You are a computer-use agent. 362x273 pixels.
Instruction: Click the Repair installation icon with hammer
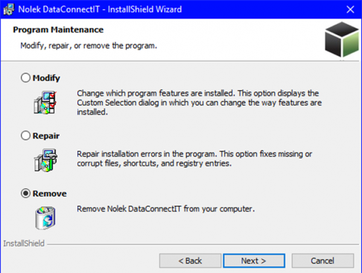(45, 160)
